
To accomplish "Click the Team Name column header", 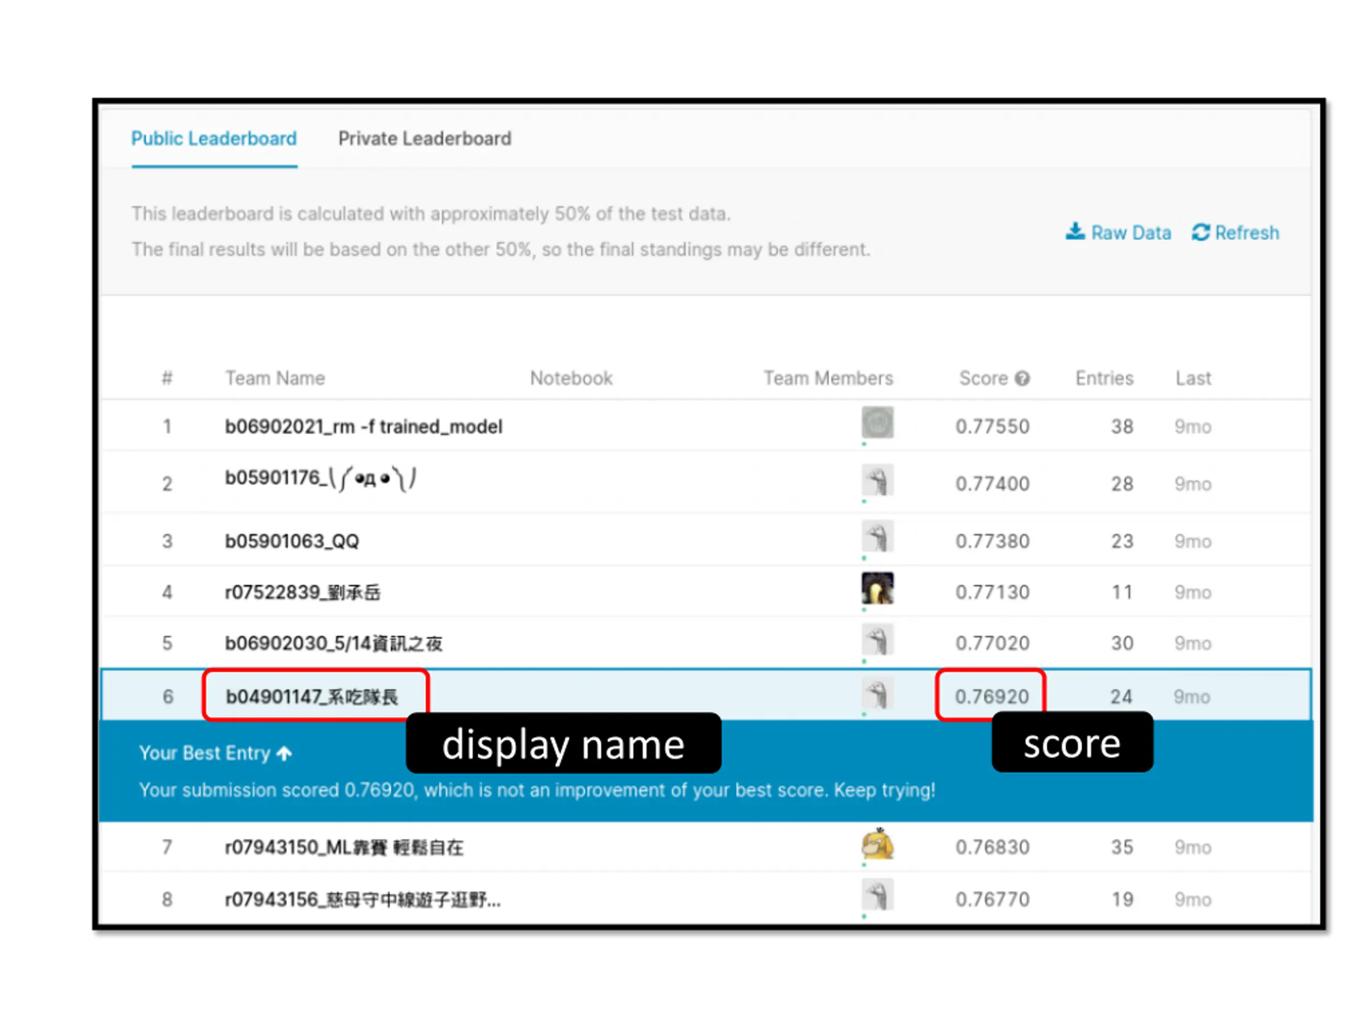I will coord(275,378).
